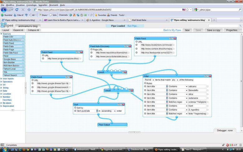Image resolution: width=243 pixels, height=152 pixels.
Task: Remove the vaticano filter rule minus icon
Action: (x=145, y=86)
